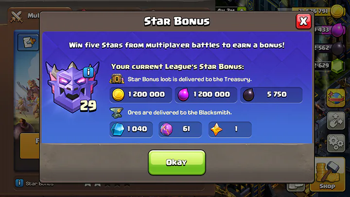Tap the Treasury chest icon
Viewport: 350px width, 197px height.
pos(117,79)
